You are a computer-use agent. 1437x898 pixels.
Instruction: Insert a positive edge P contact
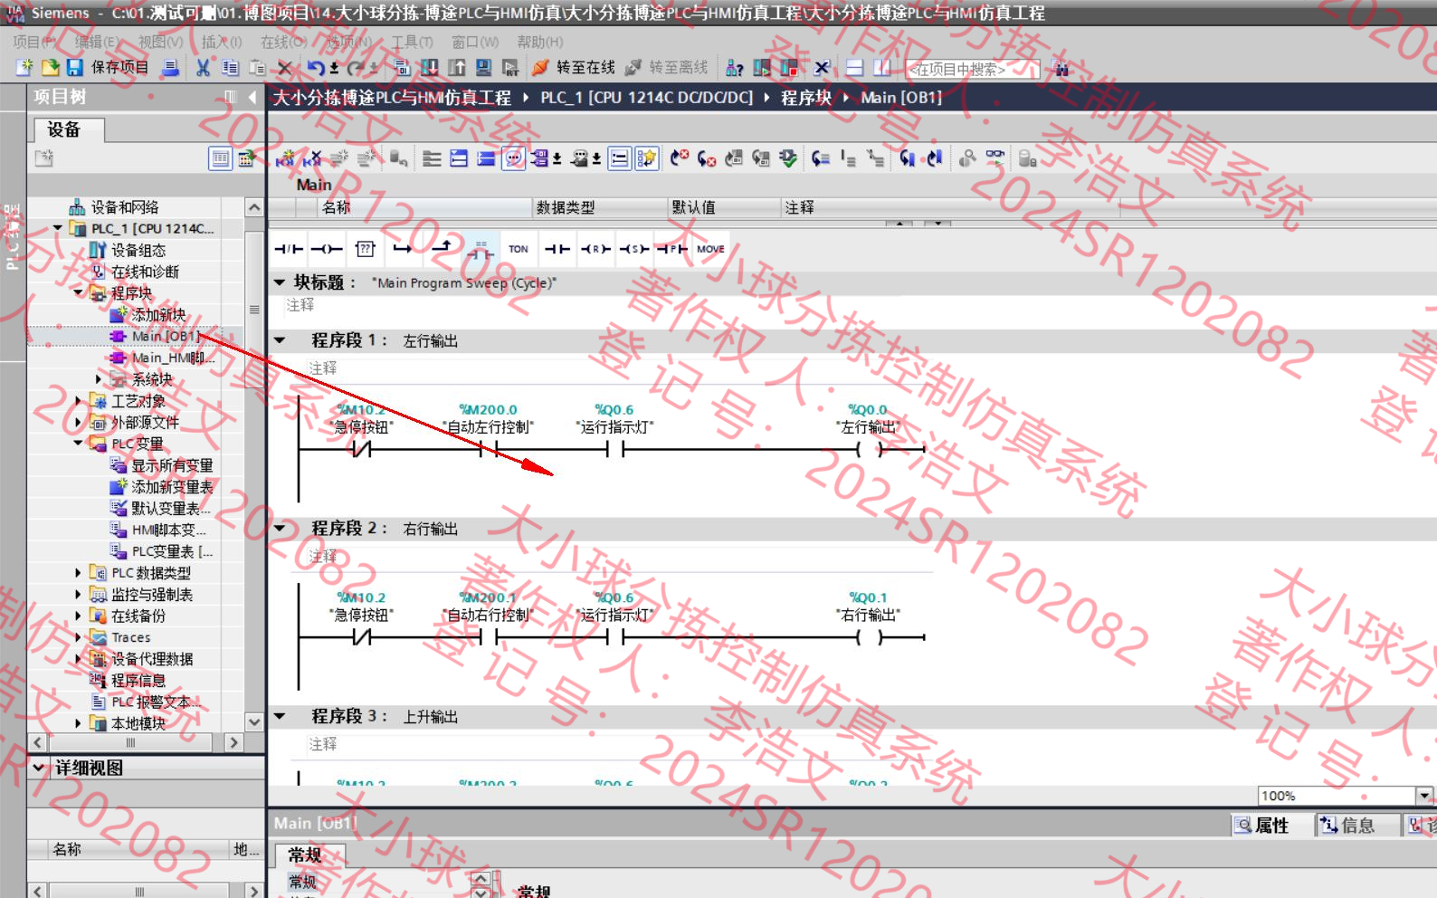point(671,249)
